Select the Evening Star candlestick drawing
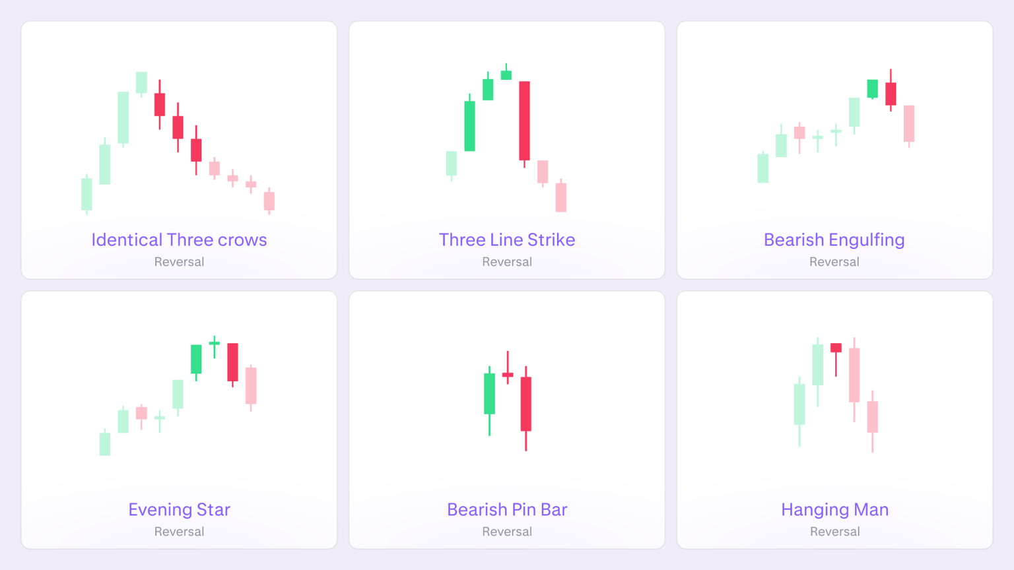This screenshot has width=1014, height=570. (178, 389)
